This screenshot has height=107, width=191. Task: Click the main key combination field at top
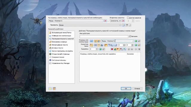(x=76, y=21)
